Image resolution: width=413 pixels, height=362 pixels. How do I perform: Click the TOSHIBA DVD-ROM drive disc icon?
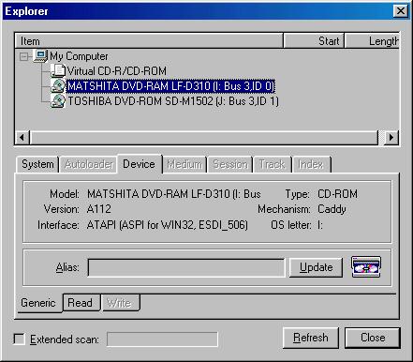pos(58,101)
